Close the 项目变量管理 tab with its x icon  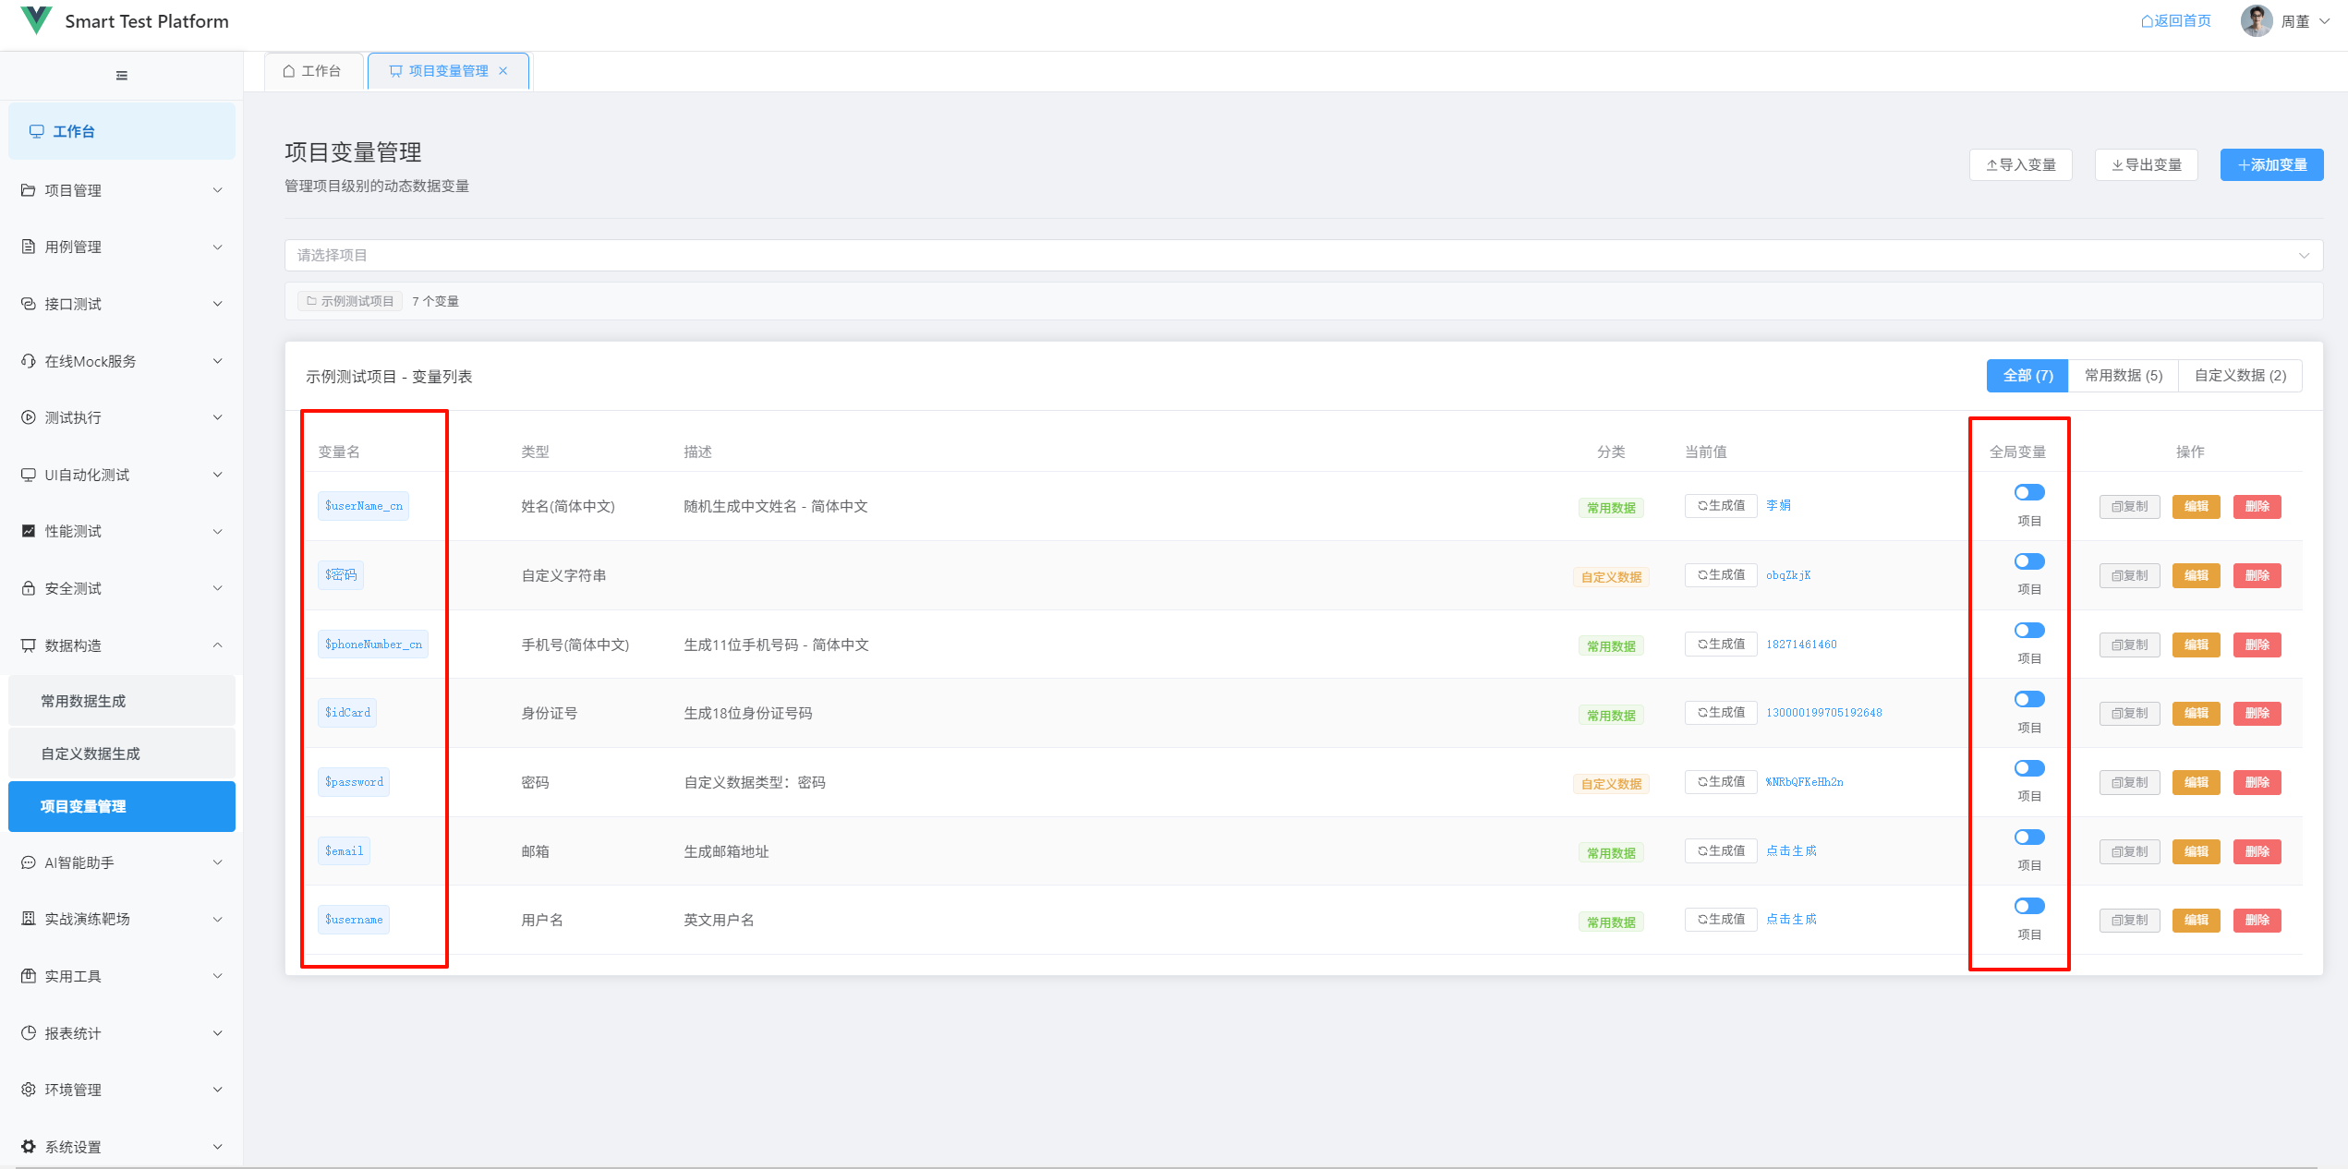[503, 71]
